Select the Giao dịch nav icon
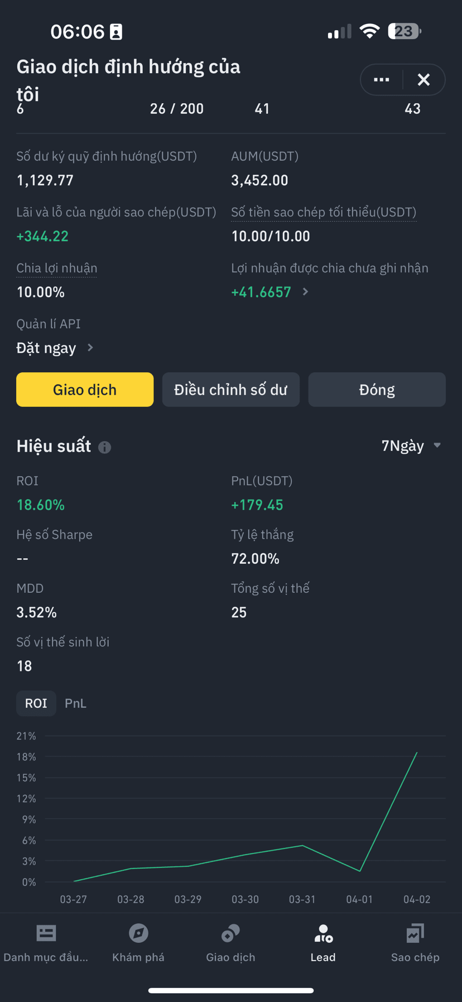 (x=230, y=933)
